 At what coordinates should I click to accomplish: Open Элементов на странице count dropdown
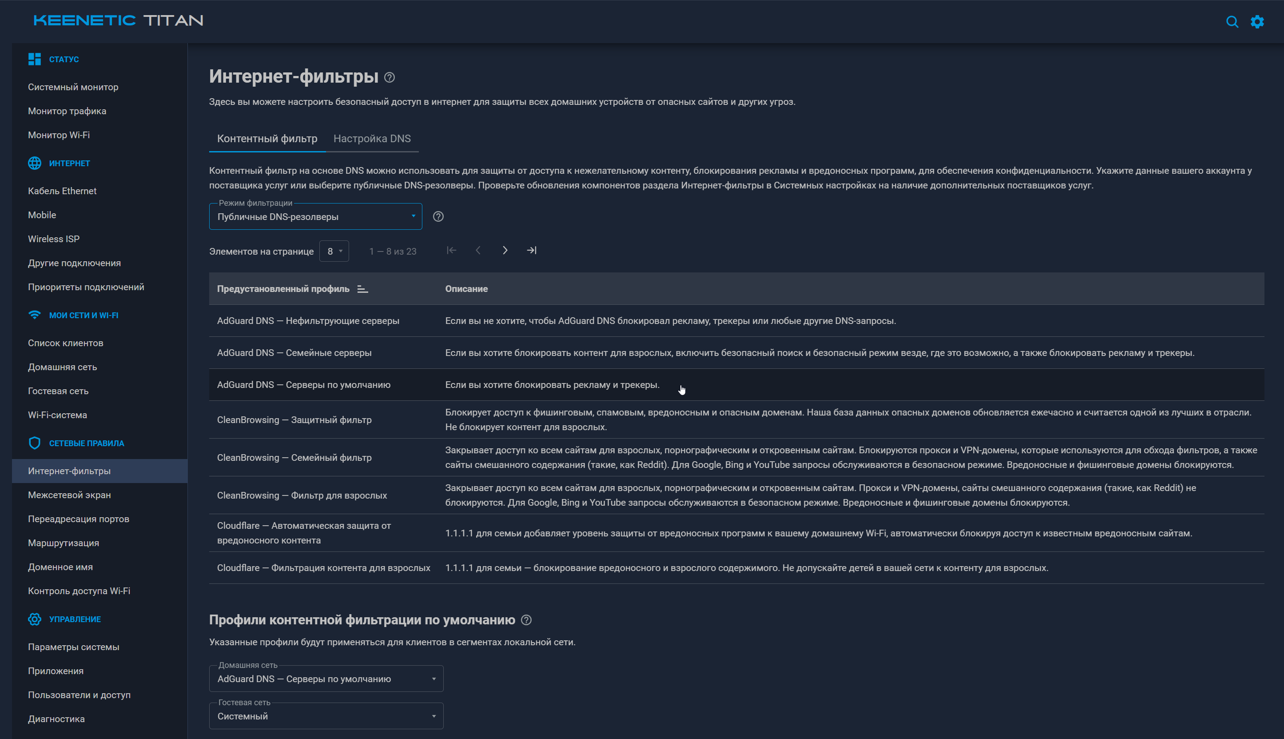(x=334, y=251)
